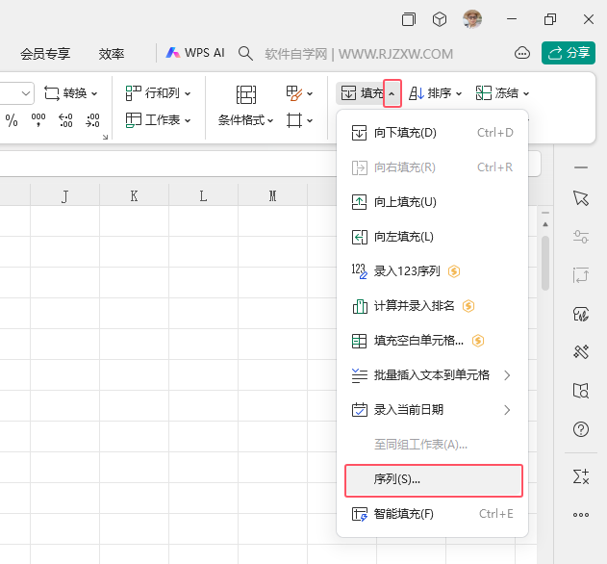The height and width of the screenshot is (564, 607).
Task: Open the user avatar profile
Action: [x=472, y=19]
